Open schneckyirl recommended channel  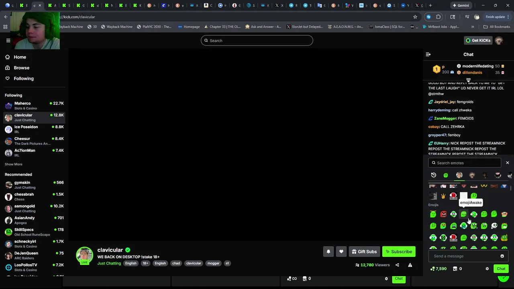click(x=34, y=244)
